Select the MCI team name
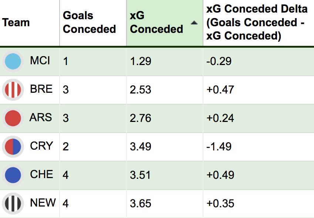The width and height of the screenshot is (314, 218). click(x=40, y=60)
